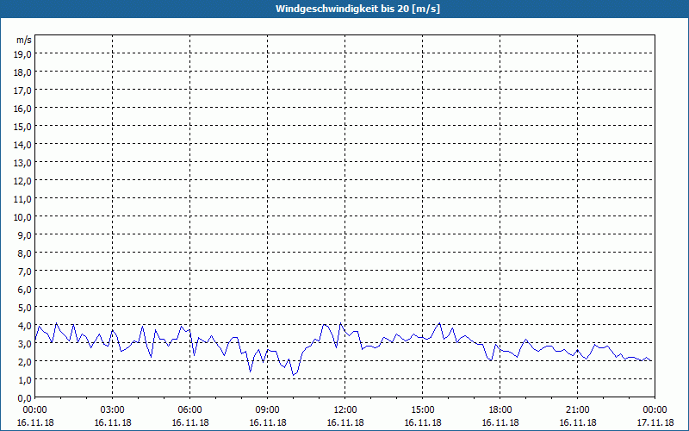689x431 pixels.
Task: Select the 16,0 y-axis label
Action: tap(23, 109)
